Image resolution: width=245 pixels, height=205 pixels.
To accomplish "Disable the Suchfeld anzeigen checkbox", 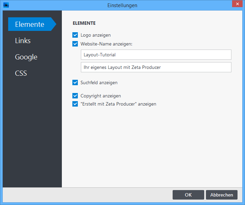I will 75,82.
